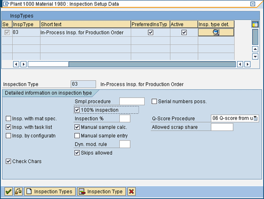Screen dimensions: 264x199
Task: Enable Insp. with mat spec. checkbox
Action: [8, 119]
